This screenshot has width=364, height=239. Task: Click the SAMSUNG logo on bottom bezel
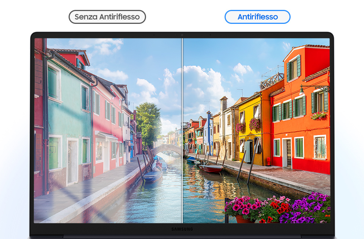pyautogui.click(x=182, y=229)
